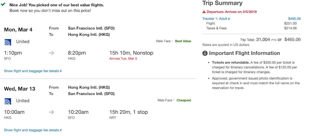Image resolution: width=310 pixels, height=136 pixels.
Task: Click the $465.06 traveler price link
Action: (294, 19)
